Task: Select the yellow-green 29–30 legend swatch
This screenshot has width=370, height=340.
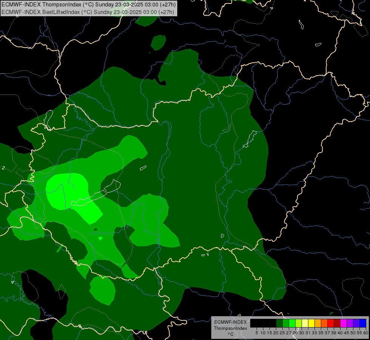Action: click(x=299, y=323)
